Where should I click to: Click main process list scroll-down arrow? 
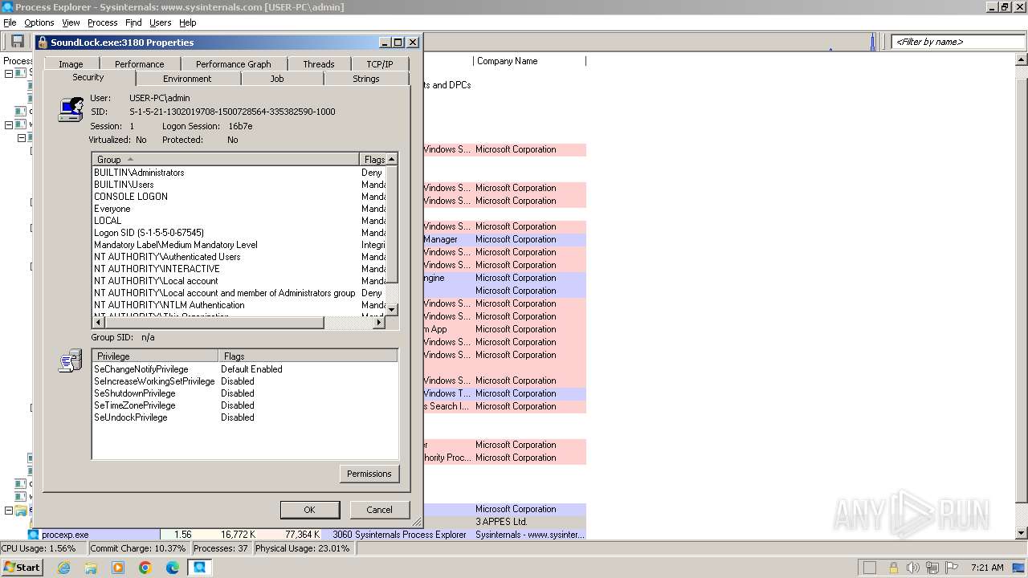(1022, 534)
